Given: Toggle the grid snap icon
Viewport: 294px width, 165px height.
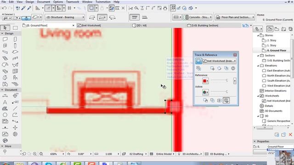Looking at the screenshot, I should 69,8.
